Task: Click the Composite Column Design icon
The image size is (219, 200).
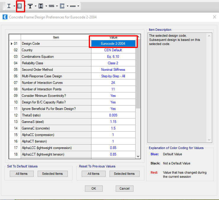Action: (x=41, y=6)
